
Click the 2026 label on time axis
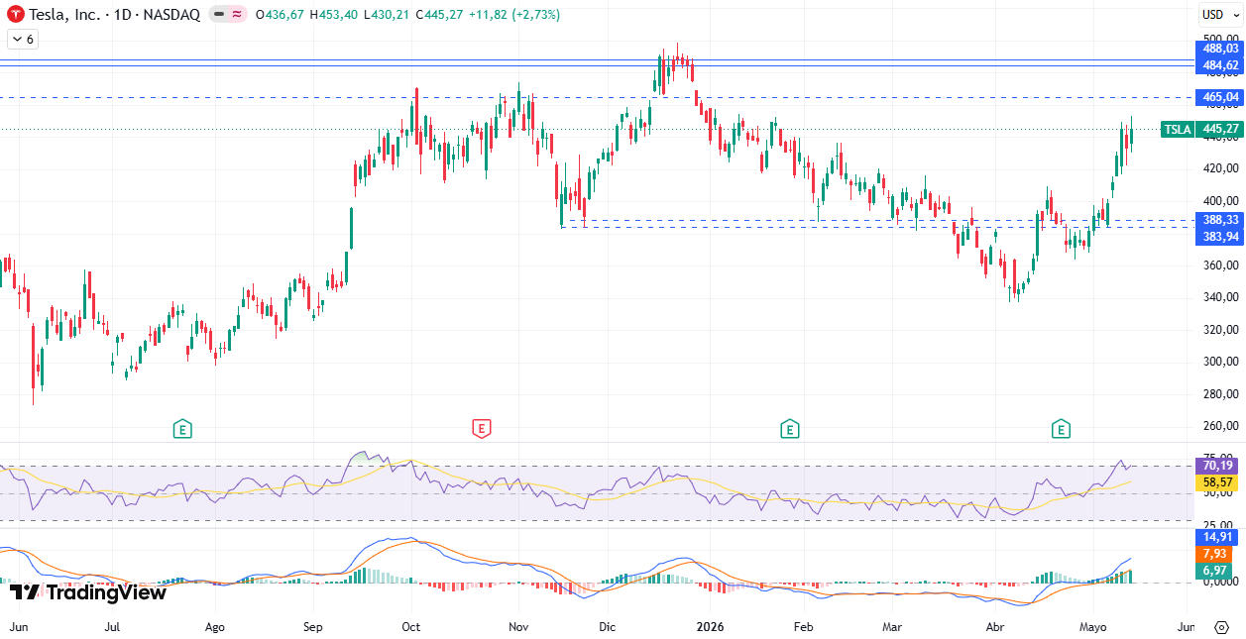(711, 627)
